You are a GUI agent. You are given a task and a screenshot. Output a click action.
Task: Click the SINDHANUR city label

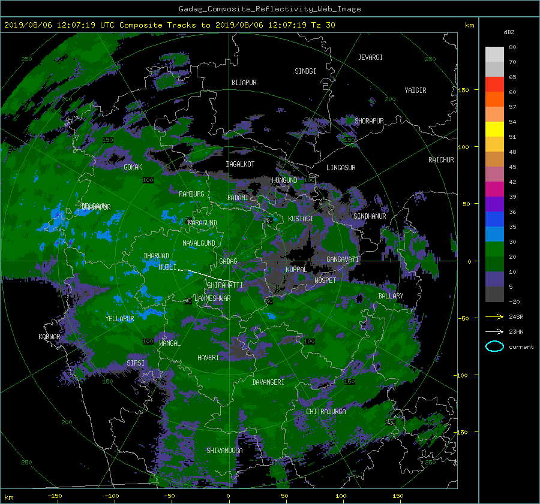click(370, 216)
